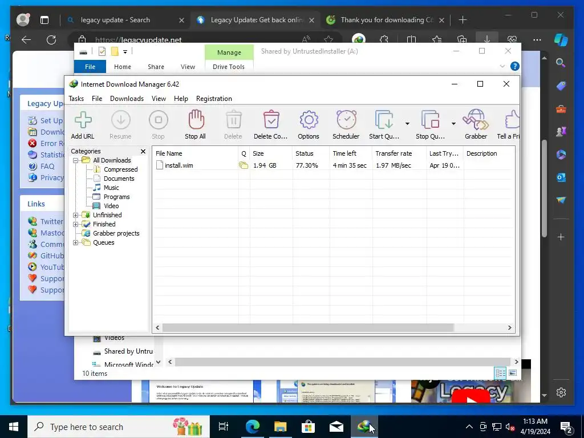Open Edge sidebar Outlook icon
Viewport: 584px width, 438px height.
click(x=561, y=177)
